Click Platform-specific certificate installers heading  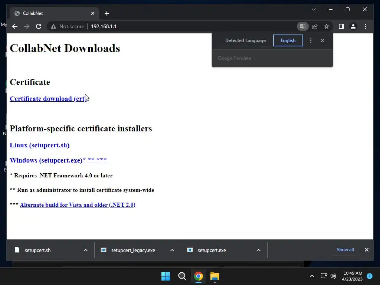(x=81, y=128)
